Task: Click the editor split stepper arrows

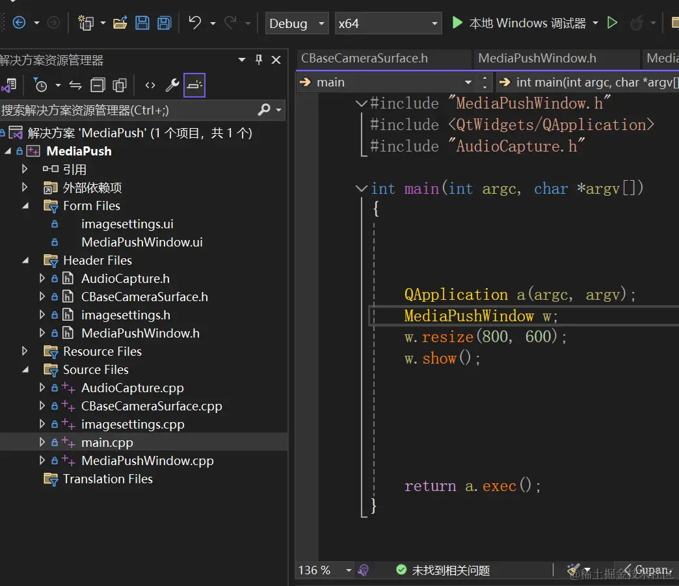Action: coord(485,83)
